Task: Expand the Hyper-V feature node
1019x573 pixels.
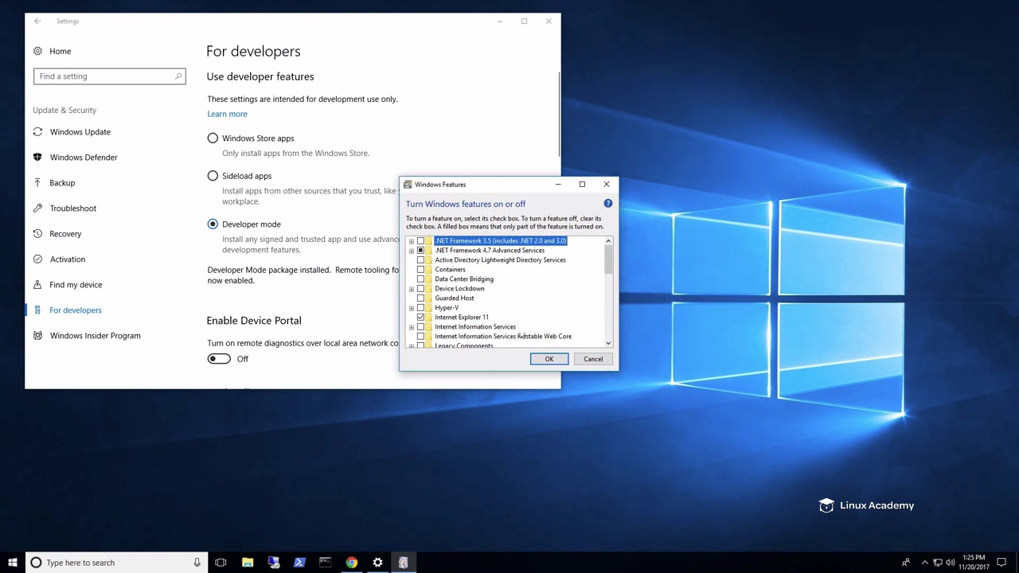Action: click(412, 308)
